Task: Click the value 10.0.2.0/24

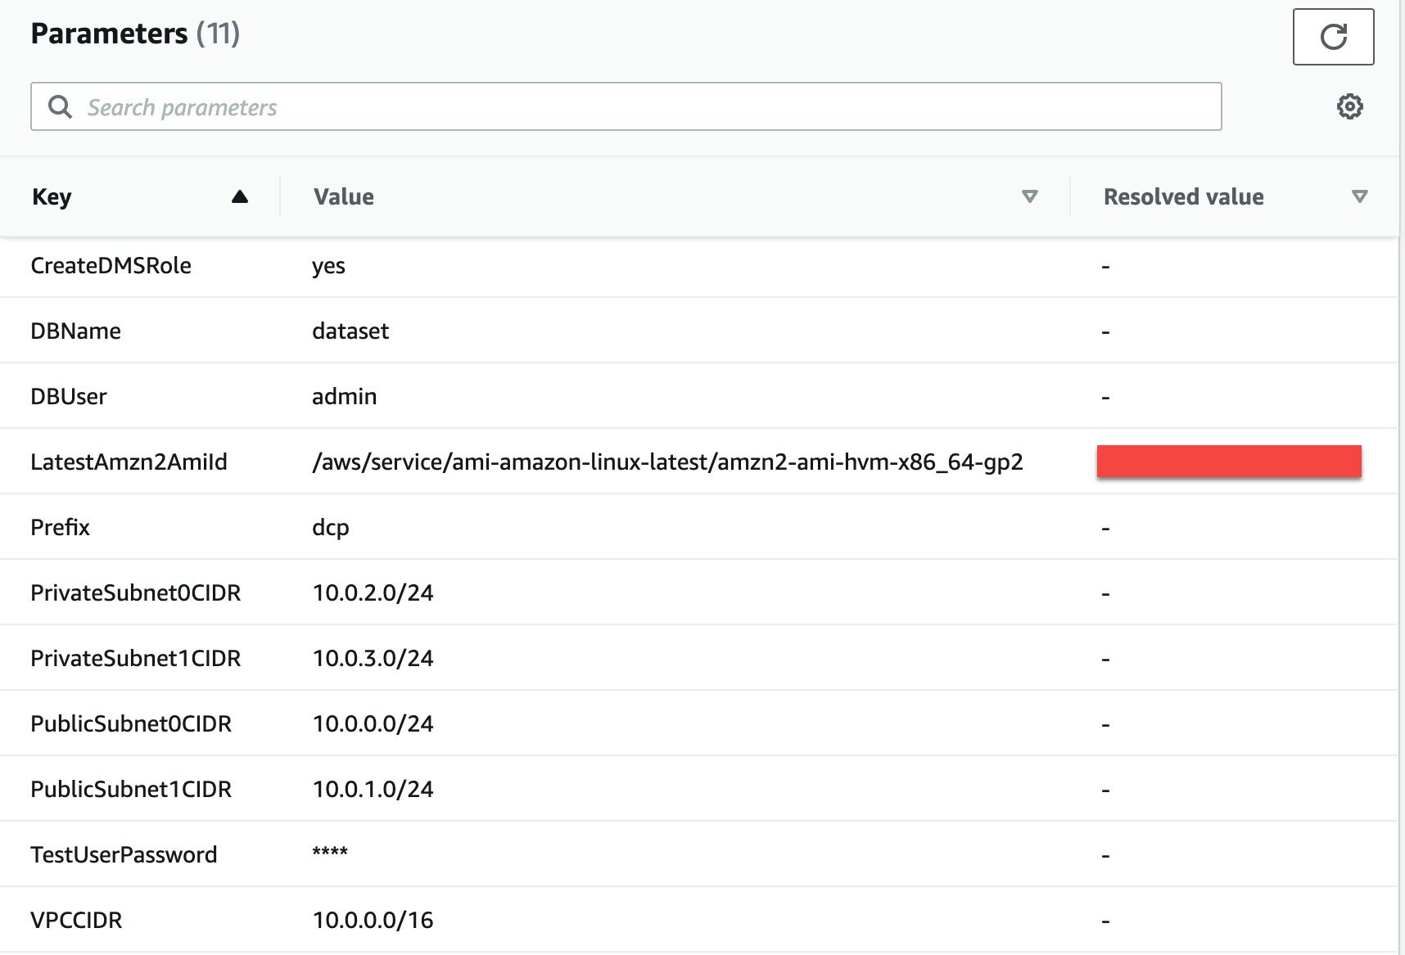Action: 373,592
